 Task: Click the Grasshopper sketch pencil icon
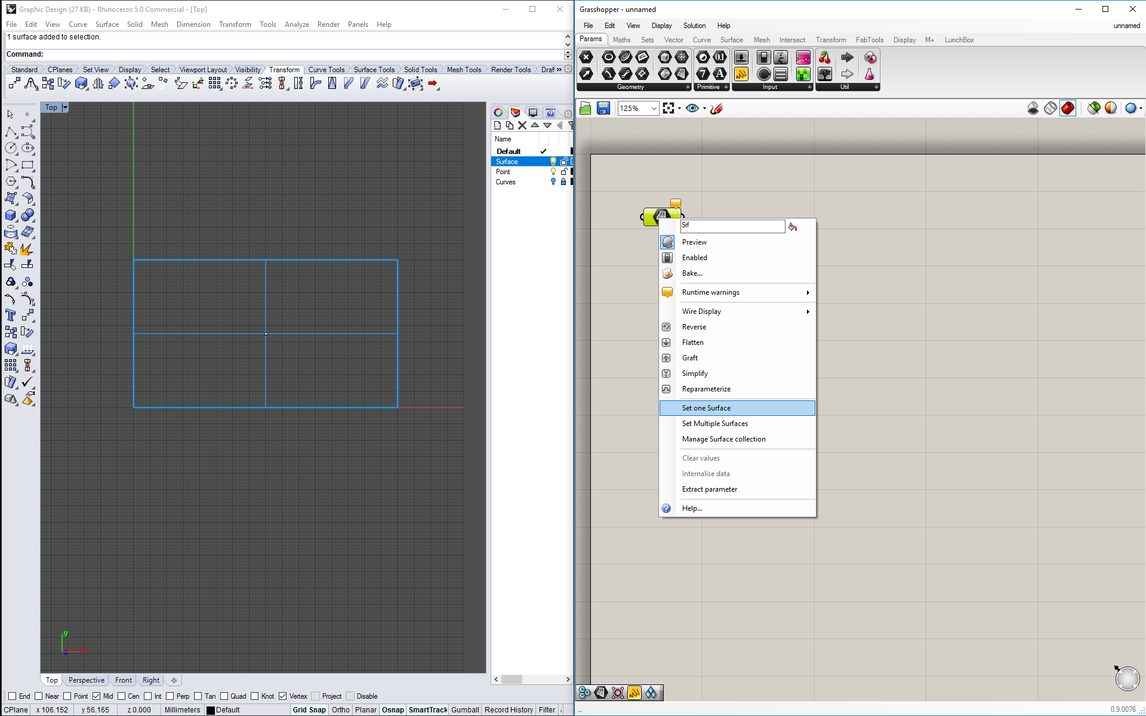(x=717, y=108)
